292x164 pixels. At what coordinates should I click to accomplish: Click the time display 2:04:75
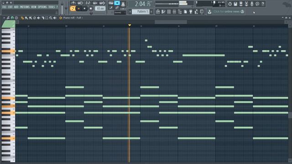pyautogui.click(x=141, y=4)
